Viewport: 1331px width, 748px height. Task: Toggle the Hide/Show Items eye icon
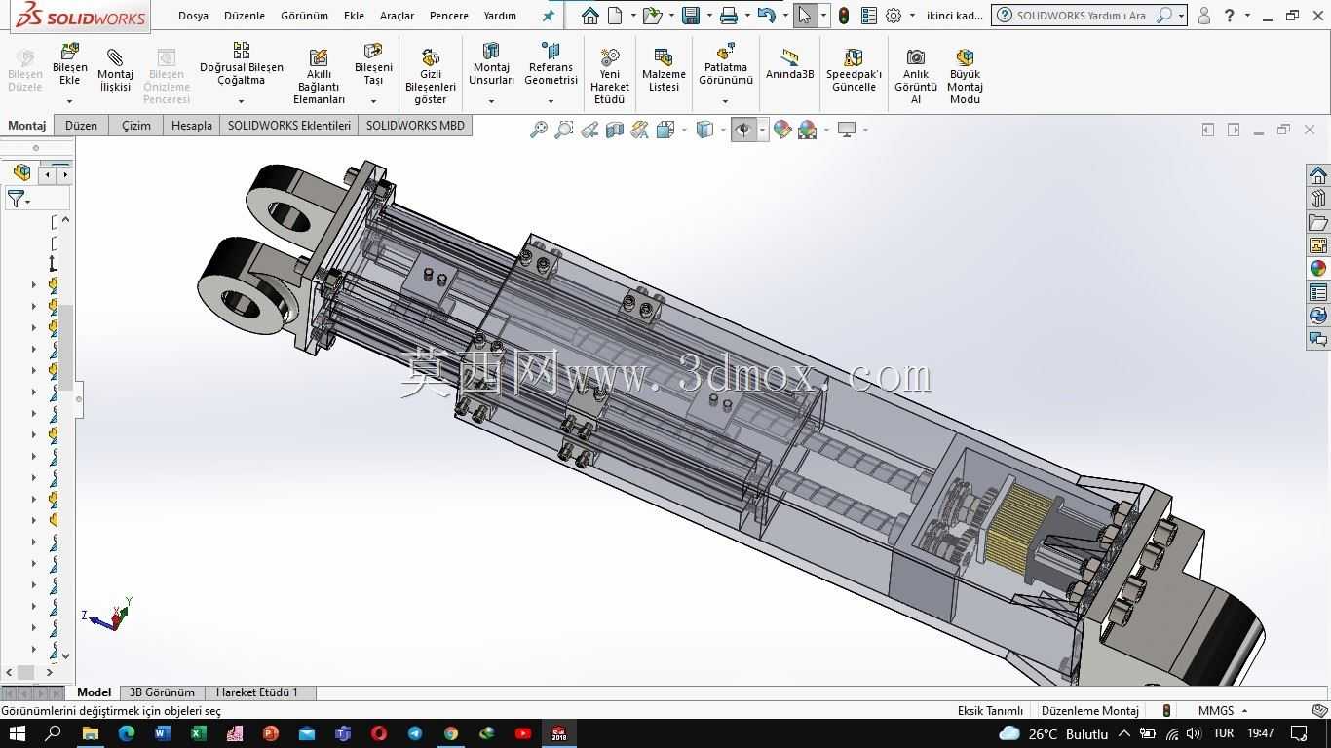[x=743, y=130]
